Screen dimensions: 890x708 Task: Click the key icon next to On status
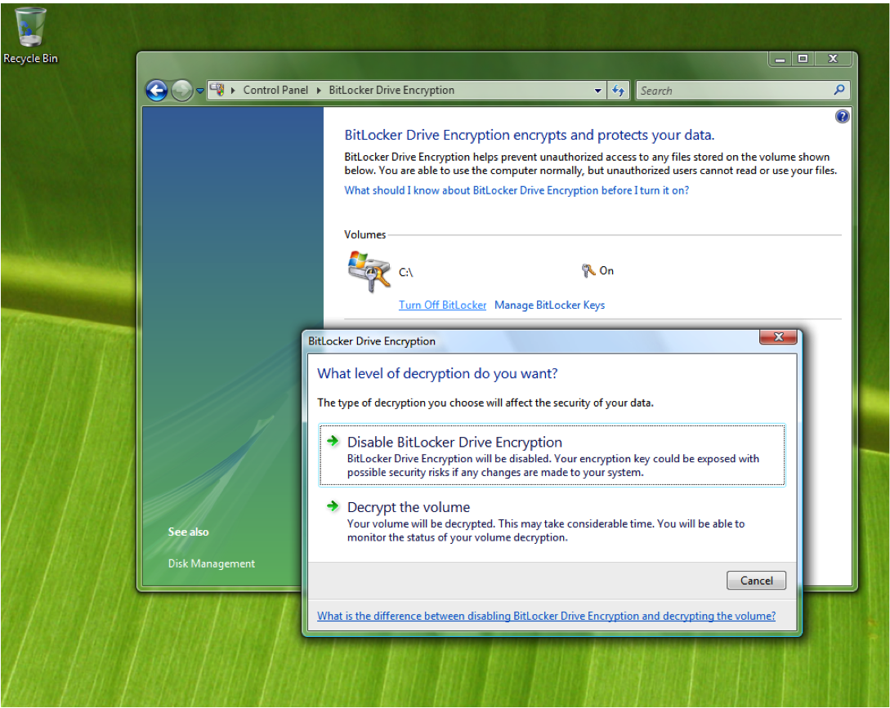point(588,270)
